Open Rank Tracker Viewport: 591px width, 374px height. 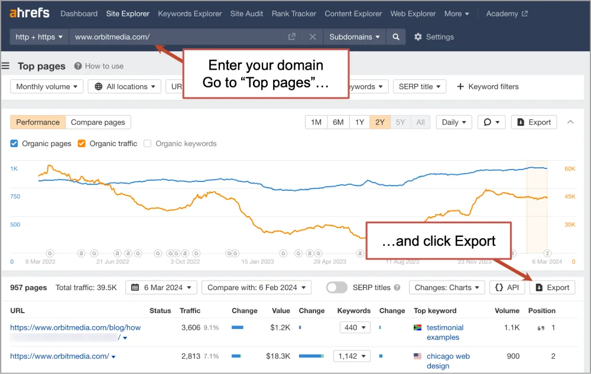(294, 14)
